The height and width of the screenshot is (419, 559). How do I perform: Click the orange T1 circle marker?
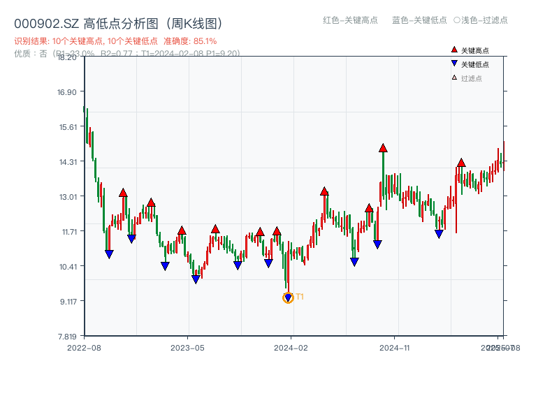click(288, 297)
